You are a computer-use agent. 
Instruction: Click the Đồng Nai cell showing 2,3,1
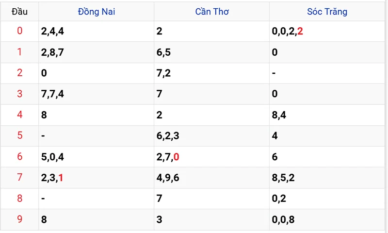(53, 178)
